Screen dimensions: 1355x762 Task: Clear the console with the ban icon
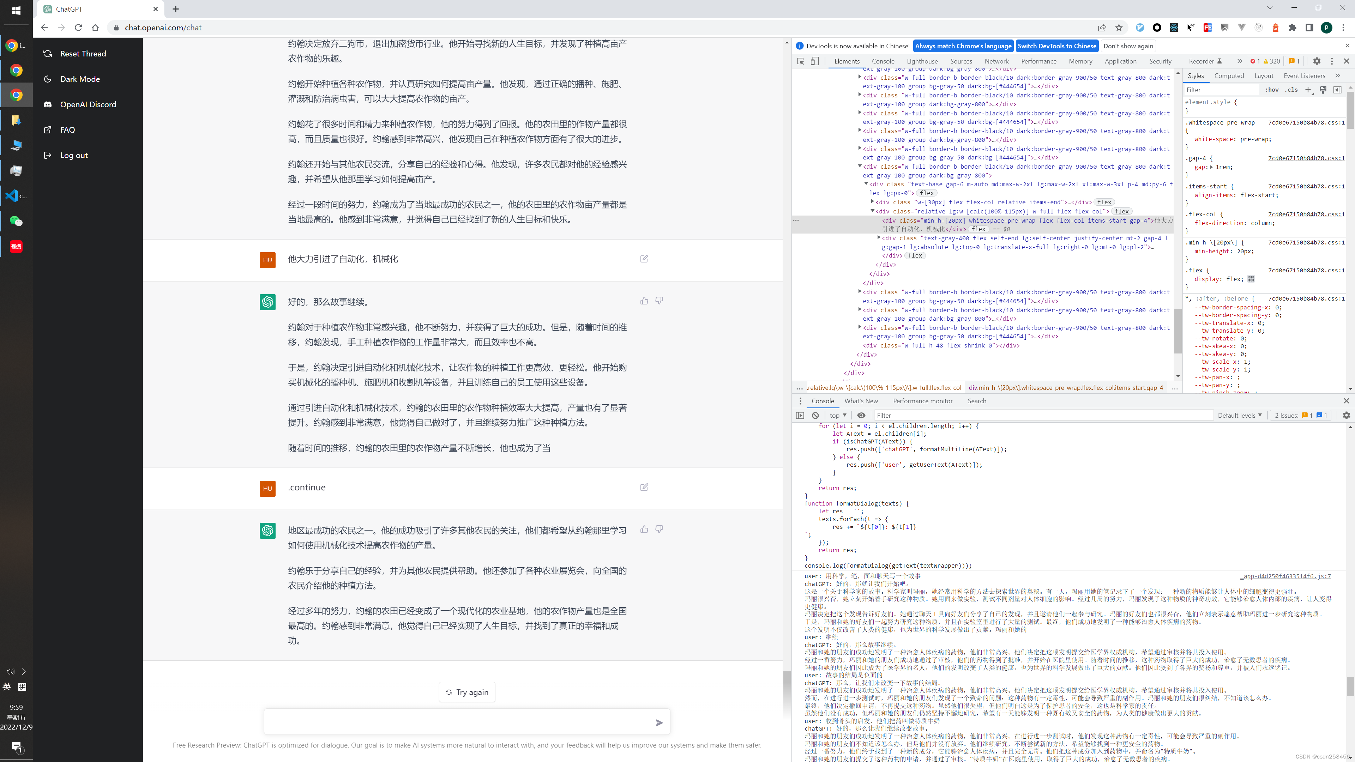[x=815, y=416]
